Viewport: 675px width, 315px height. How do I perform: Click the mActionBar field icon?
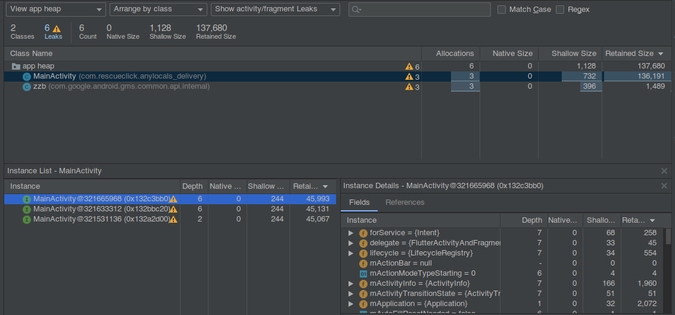pos(363,263)
